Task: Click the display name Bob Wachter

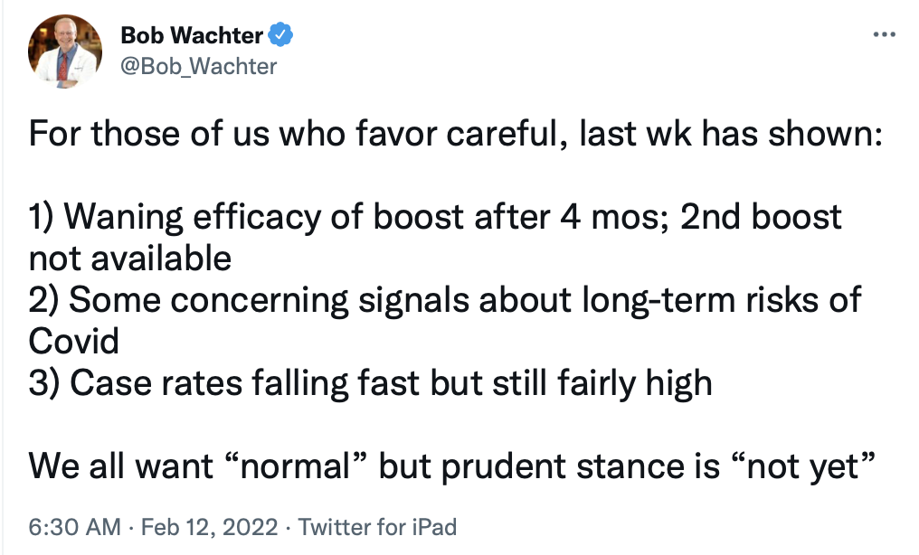Action: (x=191, y=36)
